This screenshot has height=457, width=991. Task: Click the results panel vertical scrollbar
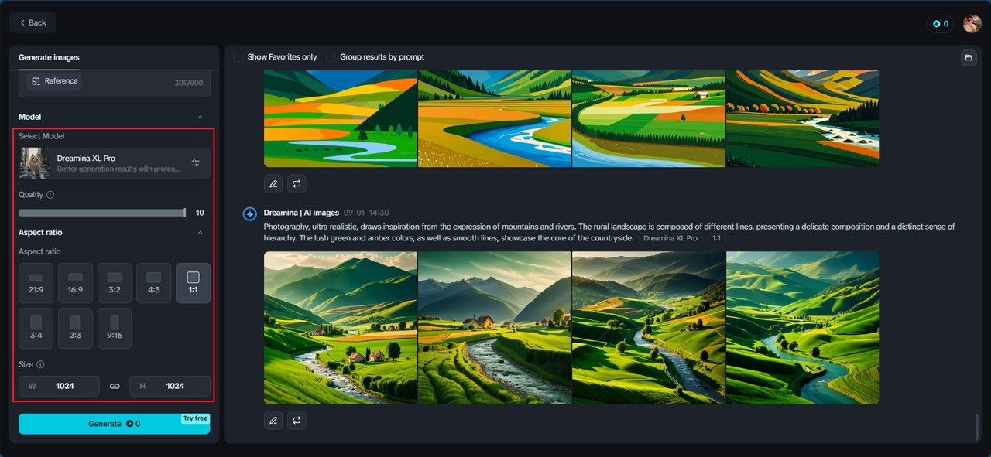pos(977,426)
